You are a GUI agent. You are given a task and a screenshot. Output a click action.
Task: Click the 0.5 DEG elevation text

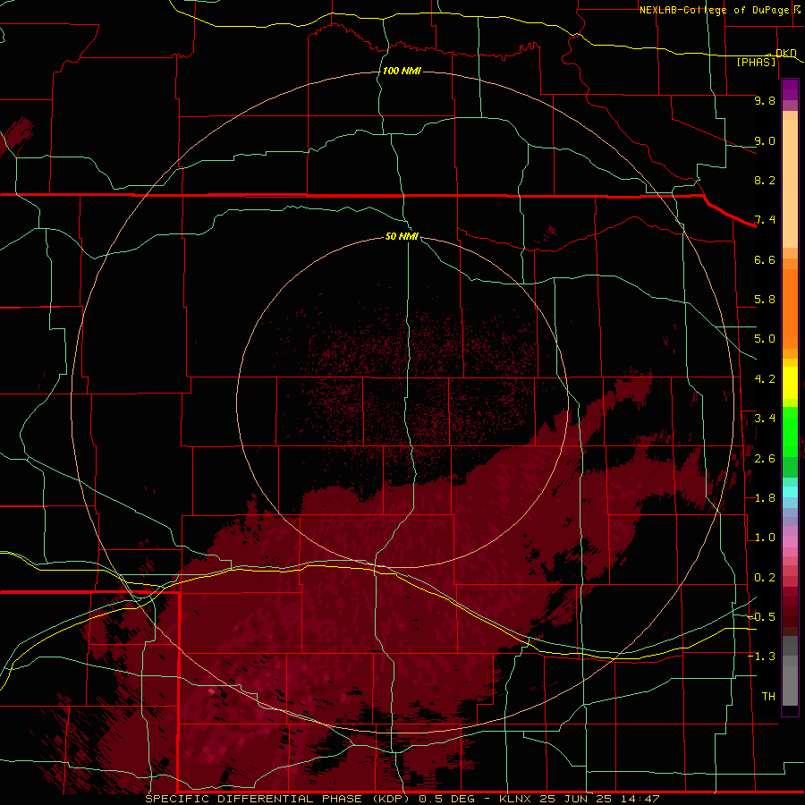tap(447, 799)
